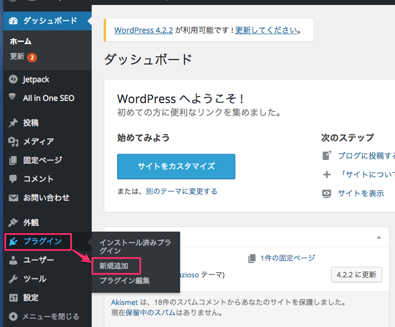Image resolution: width=395 pixels, height=327 pixels.
Task: Open 更新 in the dashboard submenu
Action: pos(17,56)
